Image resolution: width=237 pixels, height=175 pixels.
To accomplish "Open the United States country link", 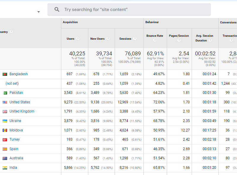I will [x=20, y=102].
